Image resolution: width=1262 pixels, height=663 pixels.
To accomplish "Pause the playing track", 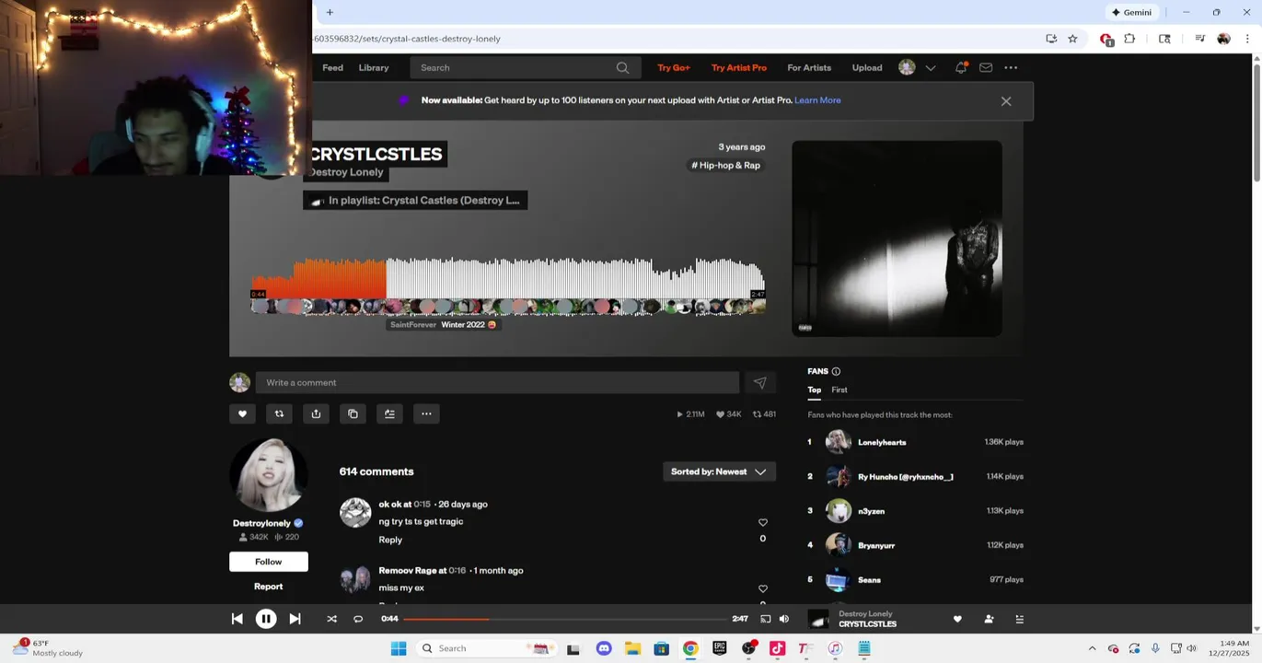I will [x=266, y=620].
